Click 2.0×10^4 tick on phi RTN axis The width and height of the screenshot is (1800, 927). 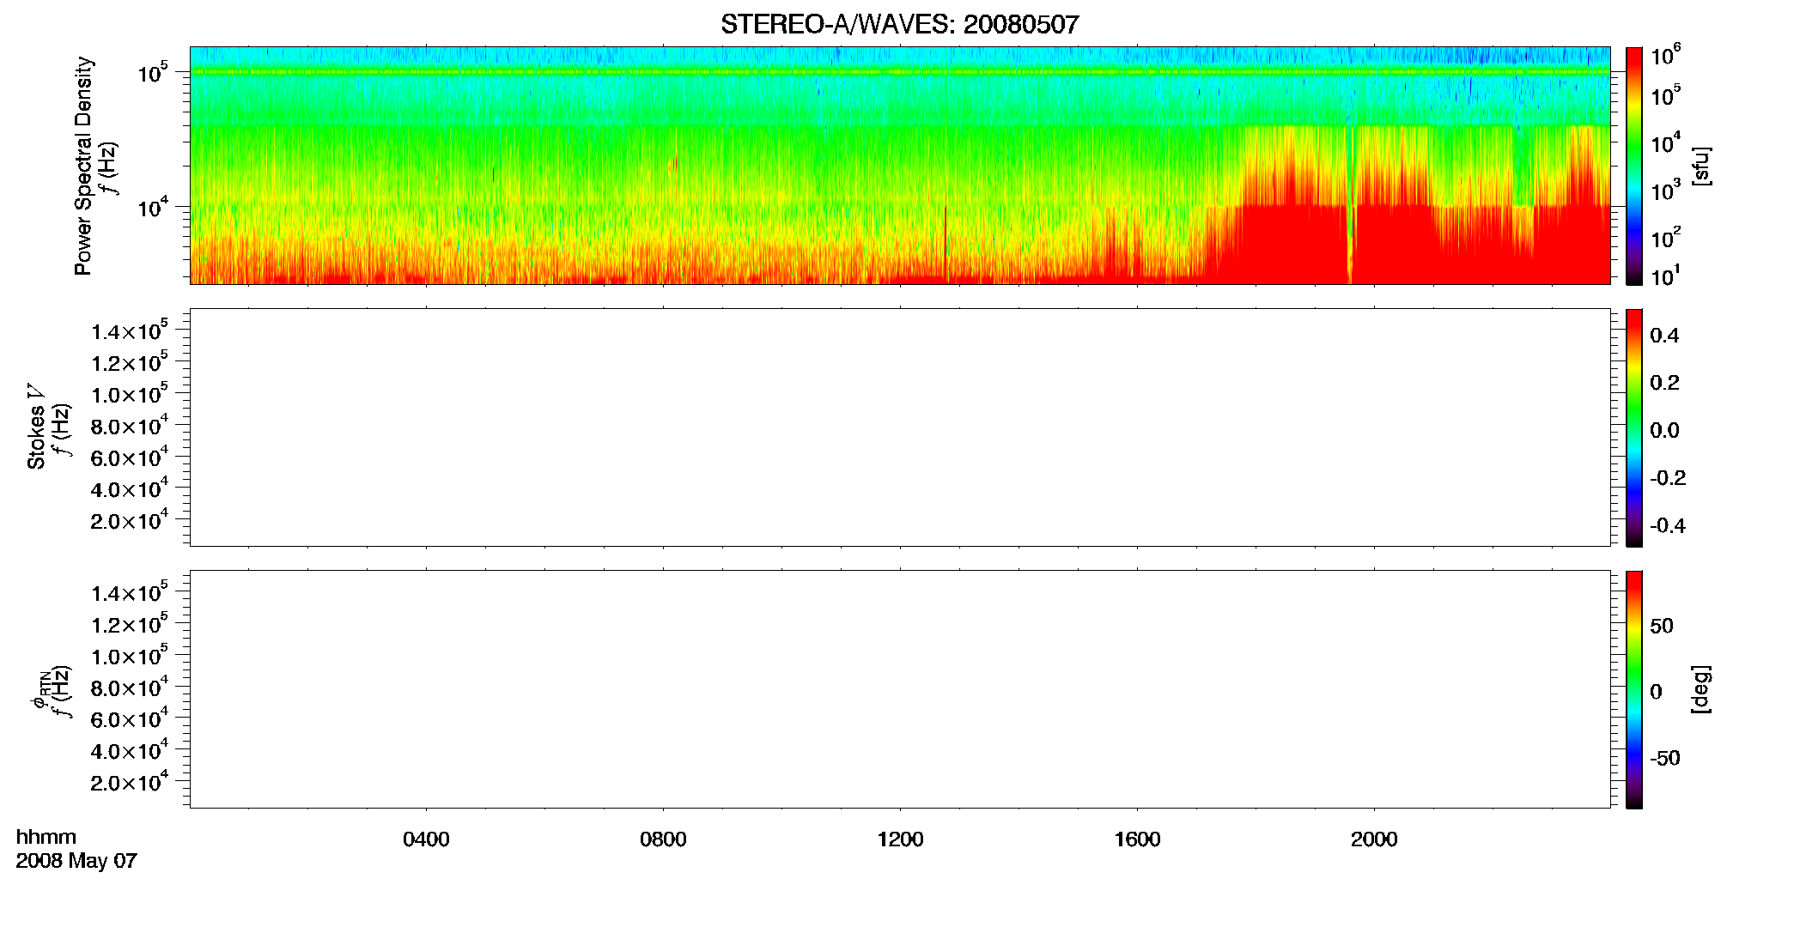pos(130,782)
